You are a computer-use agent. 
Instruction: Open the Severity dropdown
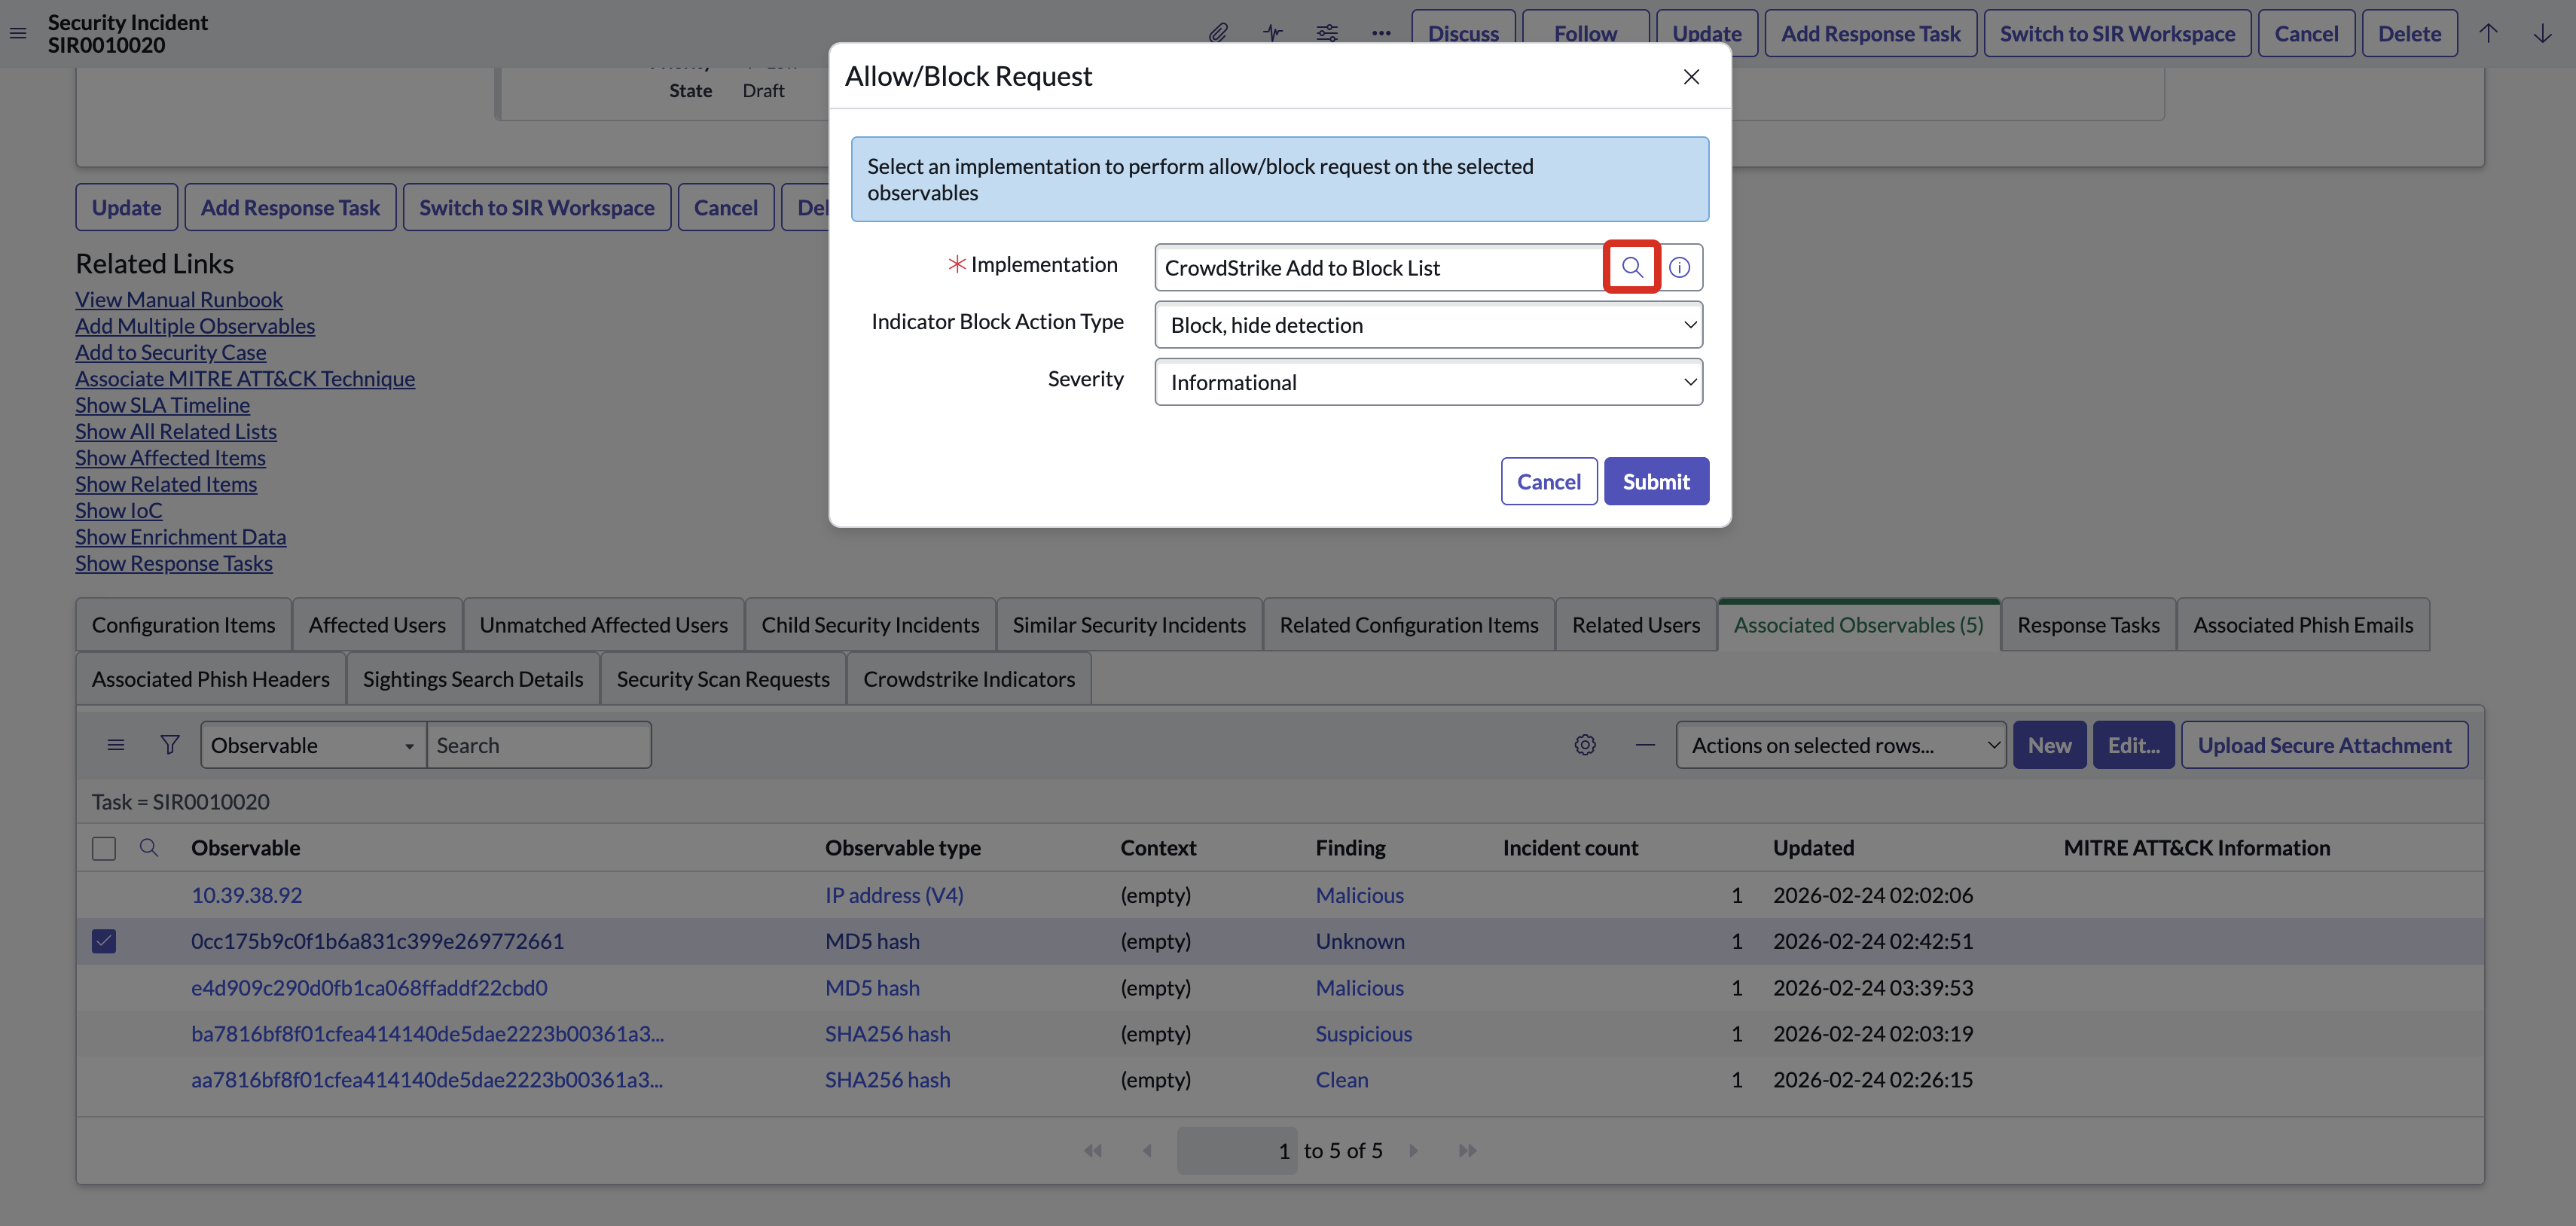1428,382
